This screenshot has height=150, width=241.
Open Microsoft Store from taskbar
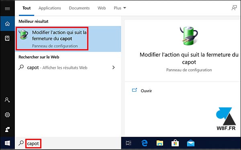coord(175,143)
